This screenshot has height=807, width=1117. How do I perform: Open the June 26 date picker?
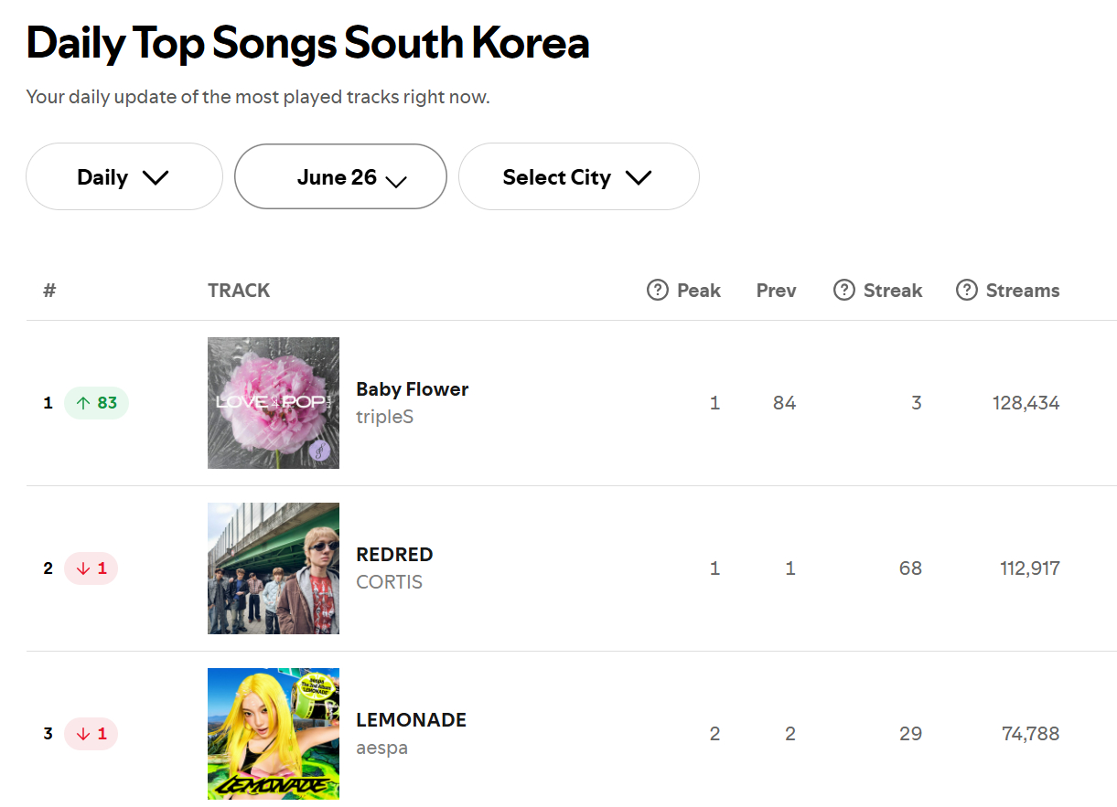(x=340, y=177)
